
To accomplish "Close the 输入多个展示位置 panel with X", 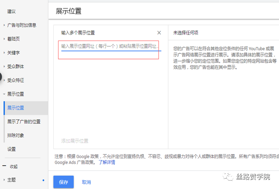I will point(159,33).
